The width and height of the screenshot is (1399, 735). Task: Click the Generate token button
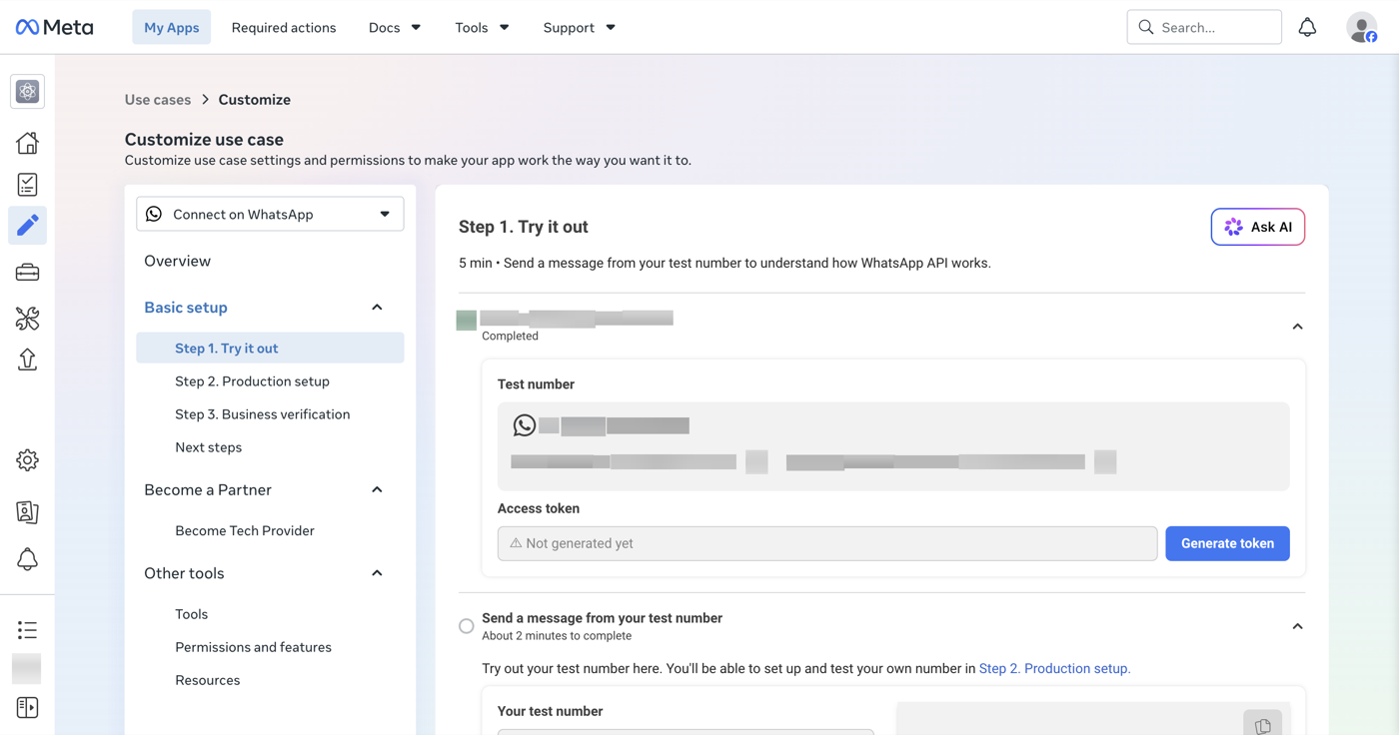click(x=1227, y=543)
